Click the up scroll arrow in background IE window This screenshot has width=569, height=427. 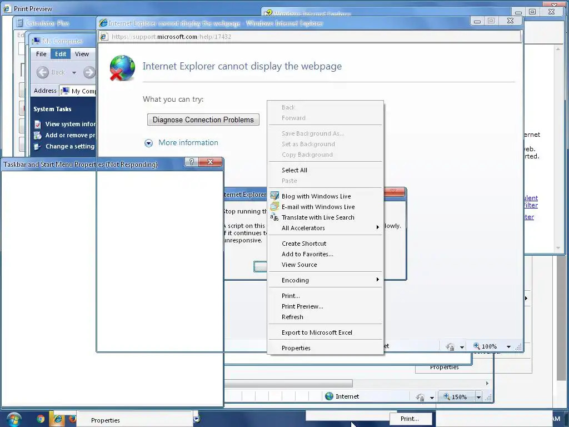558,49
